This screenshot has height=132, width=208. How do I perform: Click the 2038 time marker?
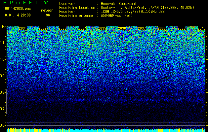(x=162, y=28)
